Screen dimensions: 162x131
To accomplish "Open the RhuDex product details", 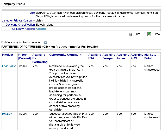I will (7, 114).
